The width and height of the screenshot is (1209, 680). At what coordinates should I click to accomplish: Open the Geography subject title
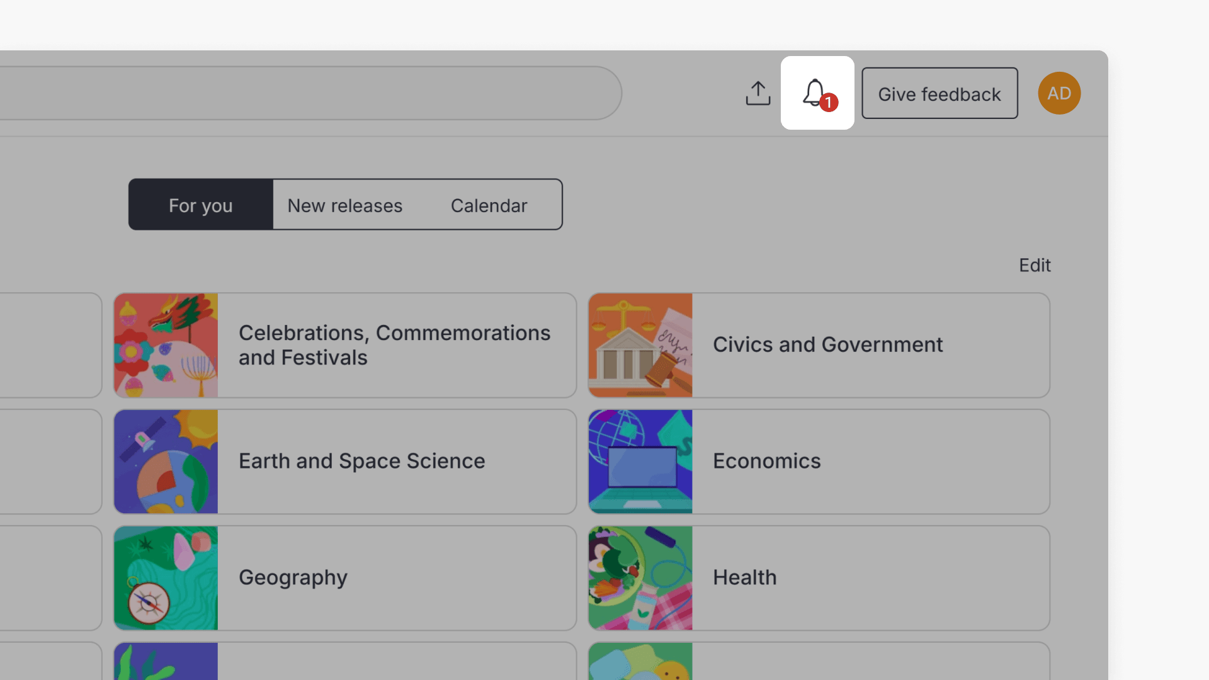coord(293,577)
